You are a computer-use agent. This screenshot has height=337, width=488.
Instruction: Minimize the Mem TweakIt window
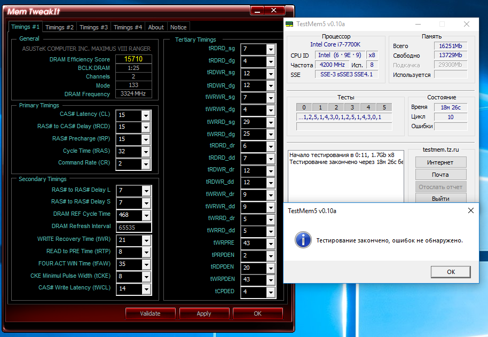(257, 11)
